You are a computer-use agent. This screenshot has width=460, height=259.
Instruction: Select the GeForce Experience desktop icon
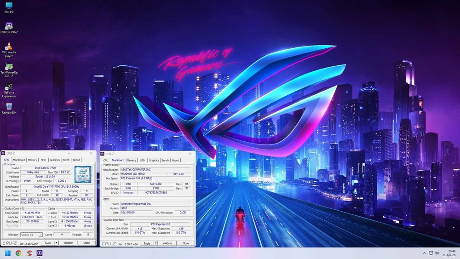tap(9, 90)
